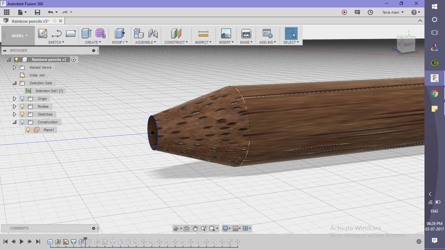Click the Save disk icon
445x250 pixels.
[37, 12]
